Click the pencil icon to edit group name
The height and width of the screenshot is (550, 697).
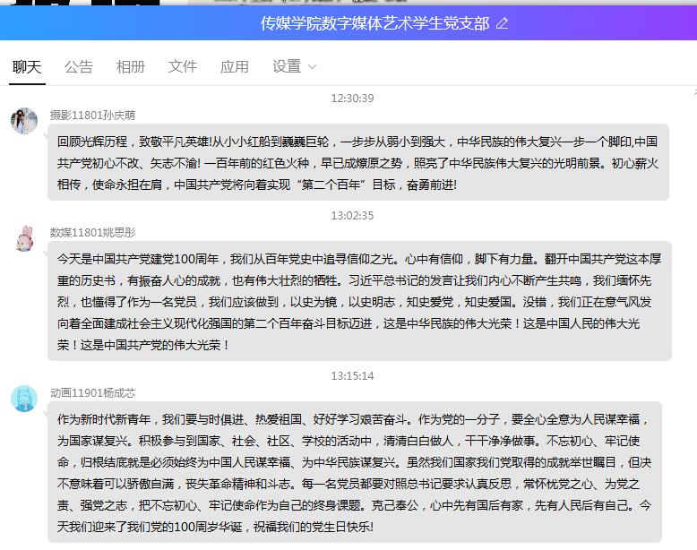(502, 24)
